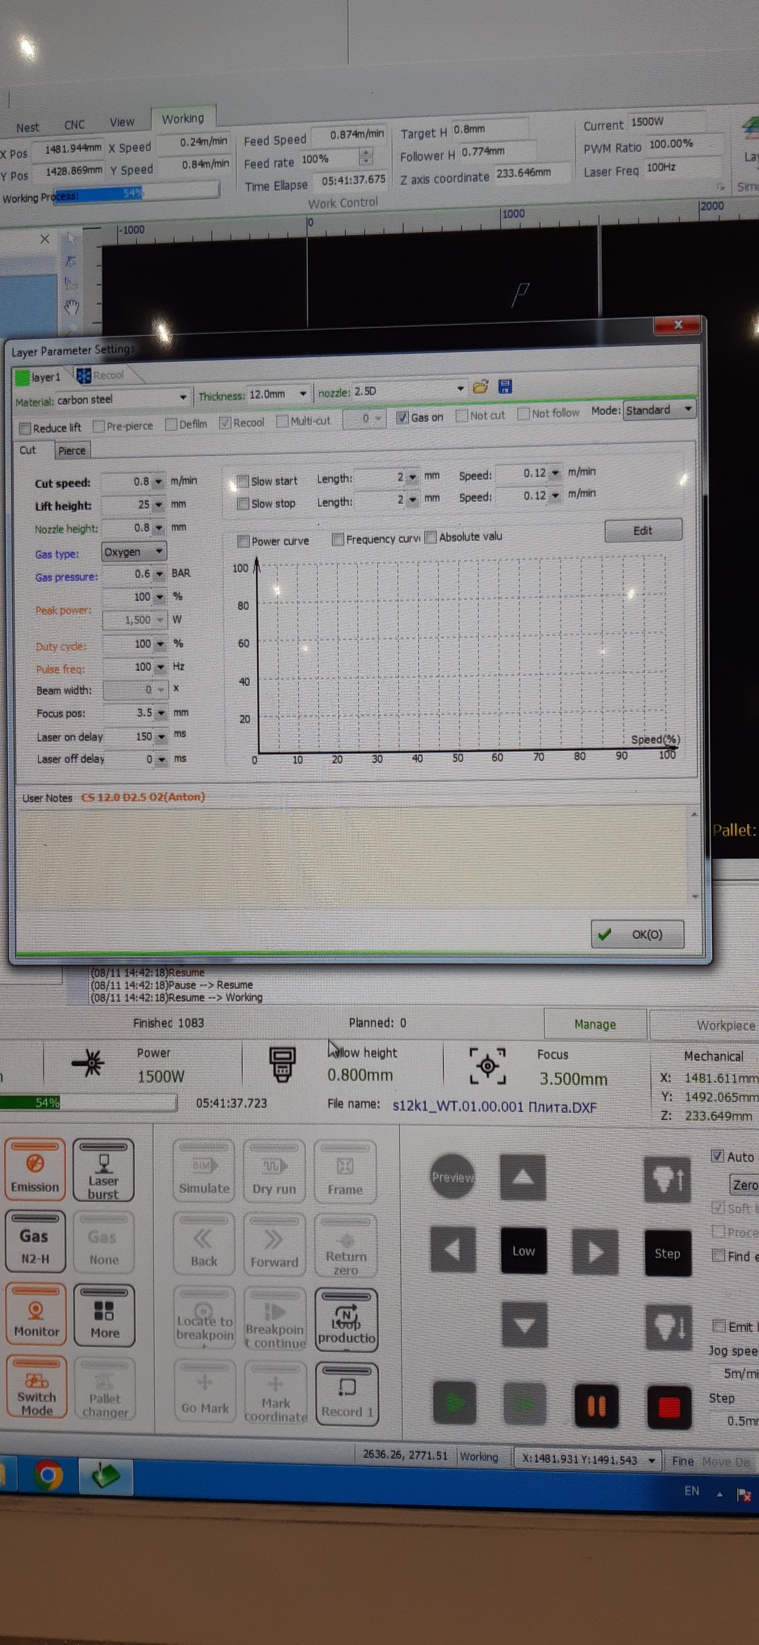
Task: Click the save parameters floppy disk icon
Action: pyautogui.click(x=504, y=386)
